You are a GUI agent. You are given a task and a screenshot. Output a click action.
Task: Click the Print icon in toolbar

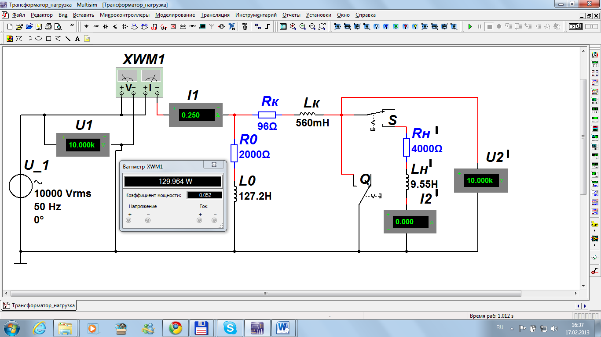(x=48, y=27)
